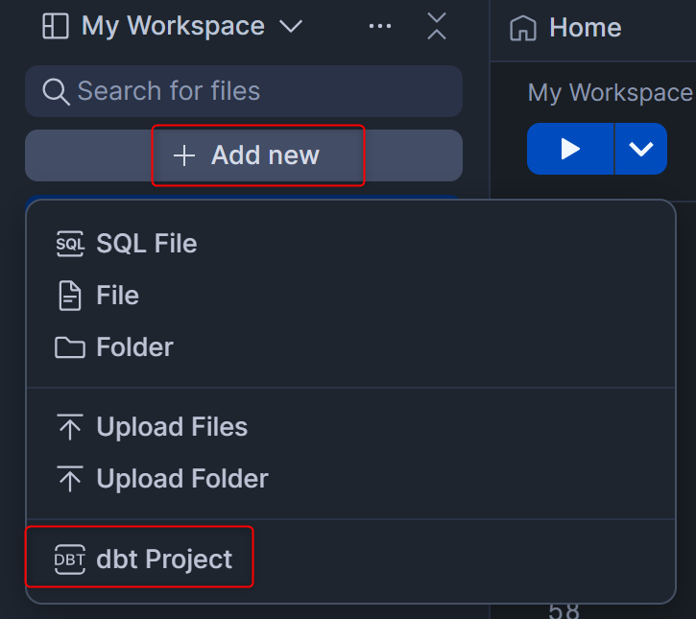Screen dimensions: 696x619
Task: Choose File from the Add new menu
Action: [117, 296]
